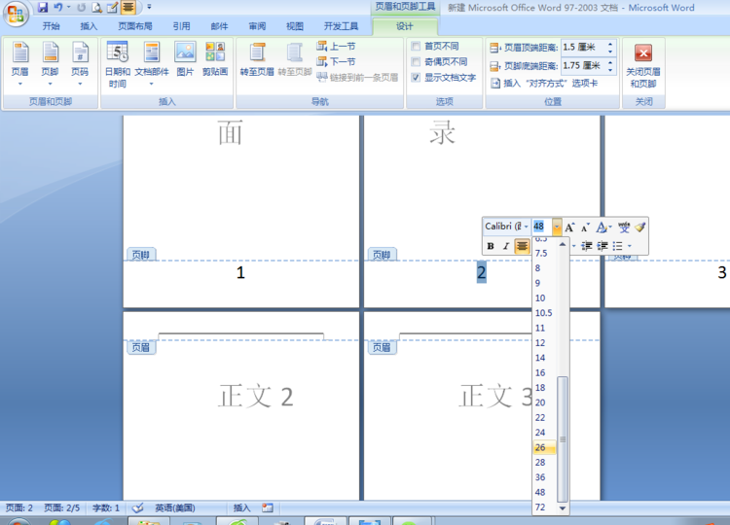This screenshot has width=730, height=525.
Task: Open the 页眉 header dropdown button
Action: [20, 64]
